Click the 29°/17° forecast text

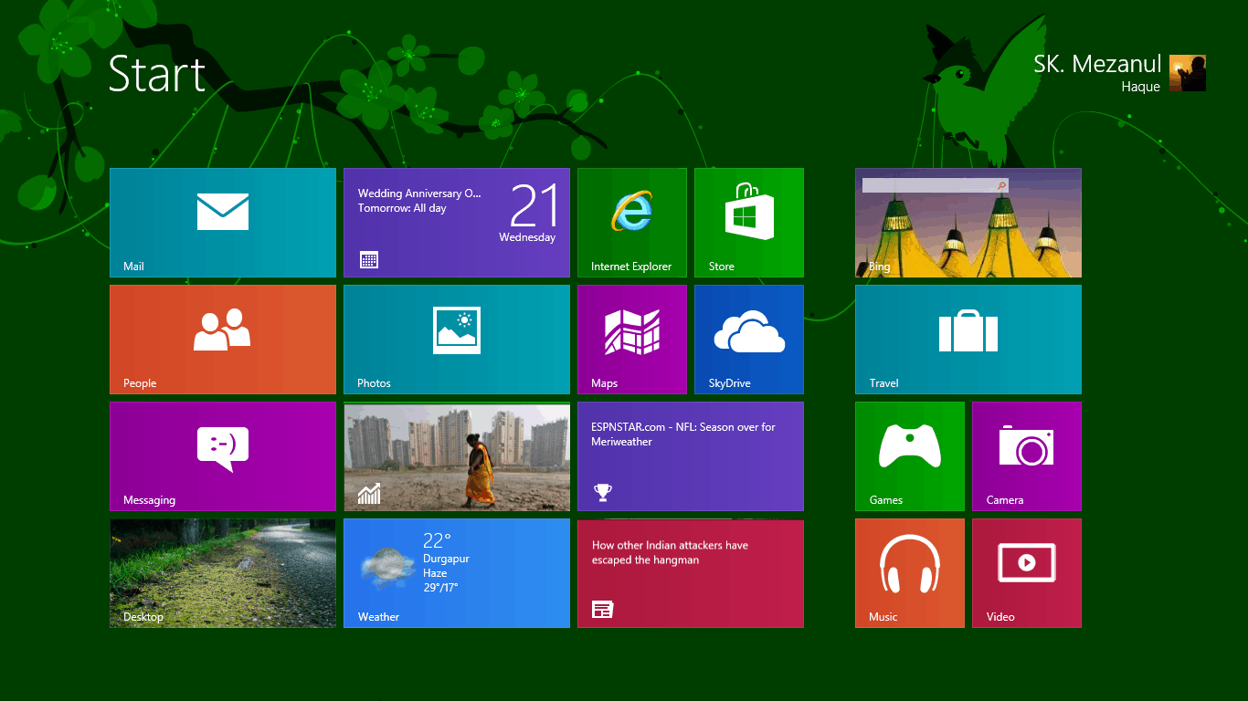coord(440,588)
